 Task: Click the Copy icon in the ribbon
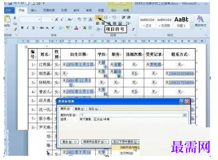(15, 23)
